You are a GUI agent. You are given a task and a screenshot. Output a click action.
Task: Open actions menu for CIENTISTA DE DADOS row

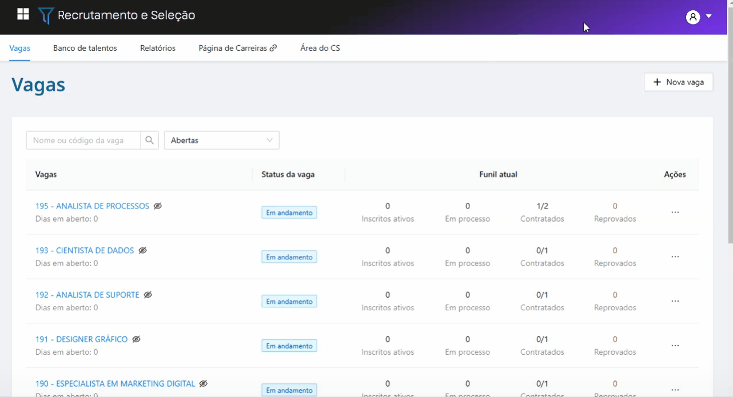tap(675, 257)
